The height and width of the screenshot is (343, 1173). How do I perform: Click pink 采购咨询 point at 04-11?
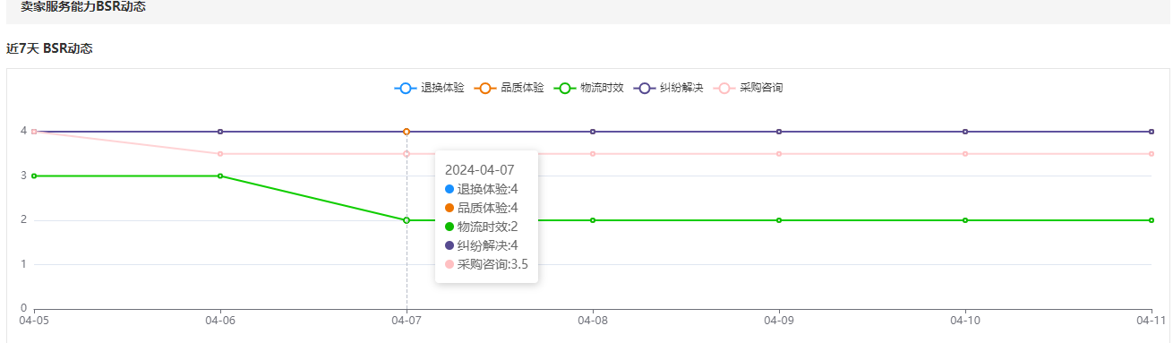pos(1152,154)
